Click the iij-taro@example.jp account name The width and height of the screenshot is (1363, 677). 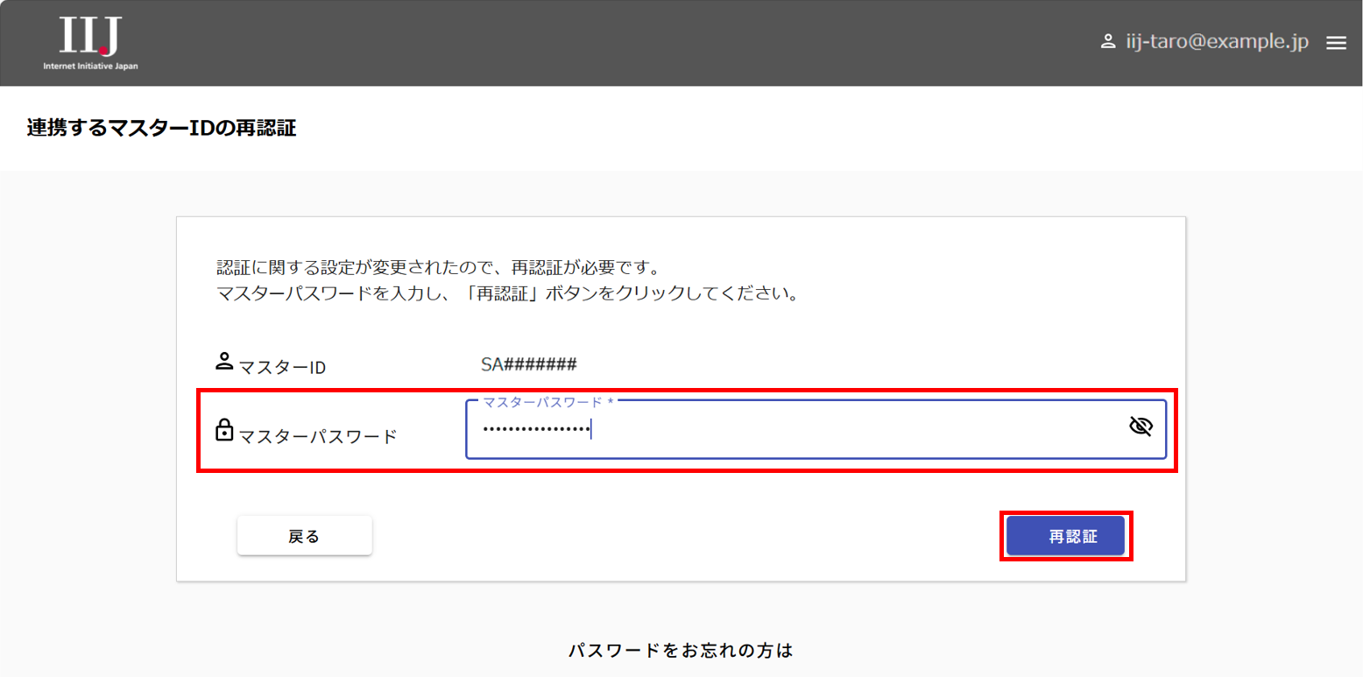pos(1217,43)
